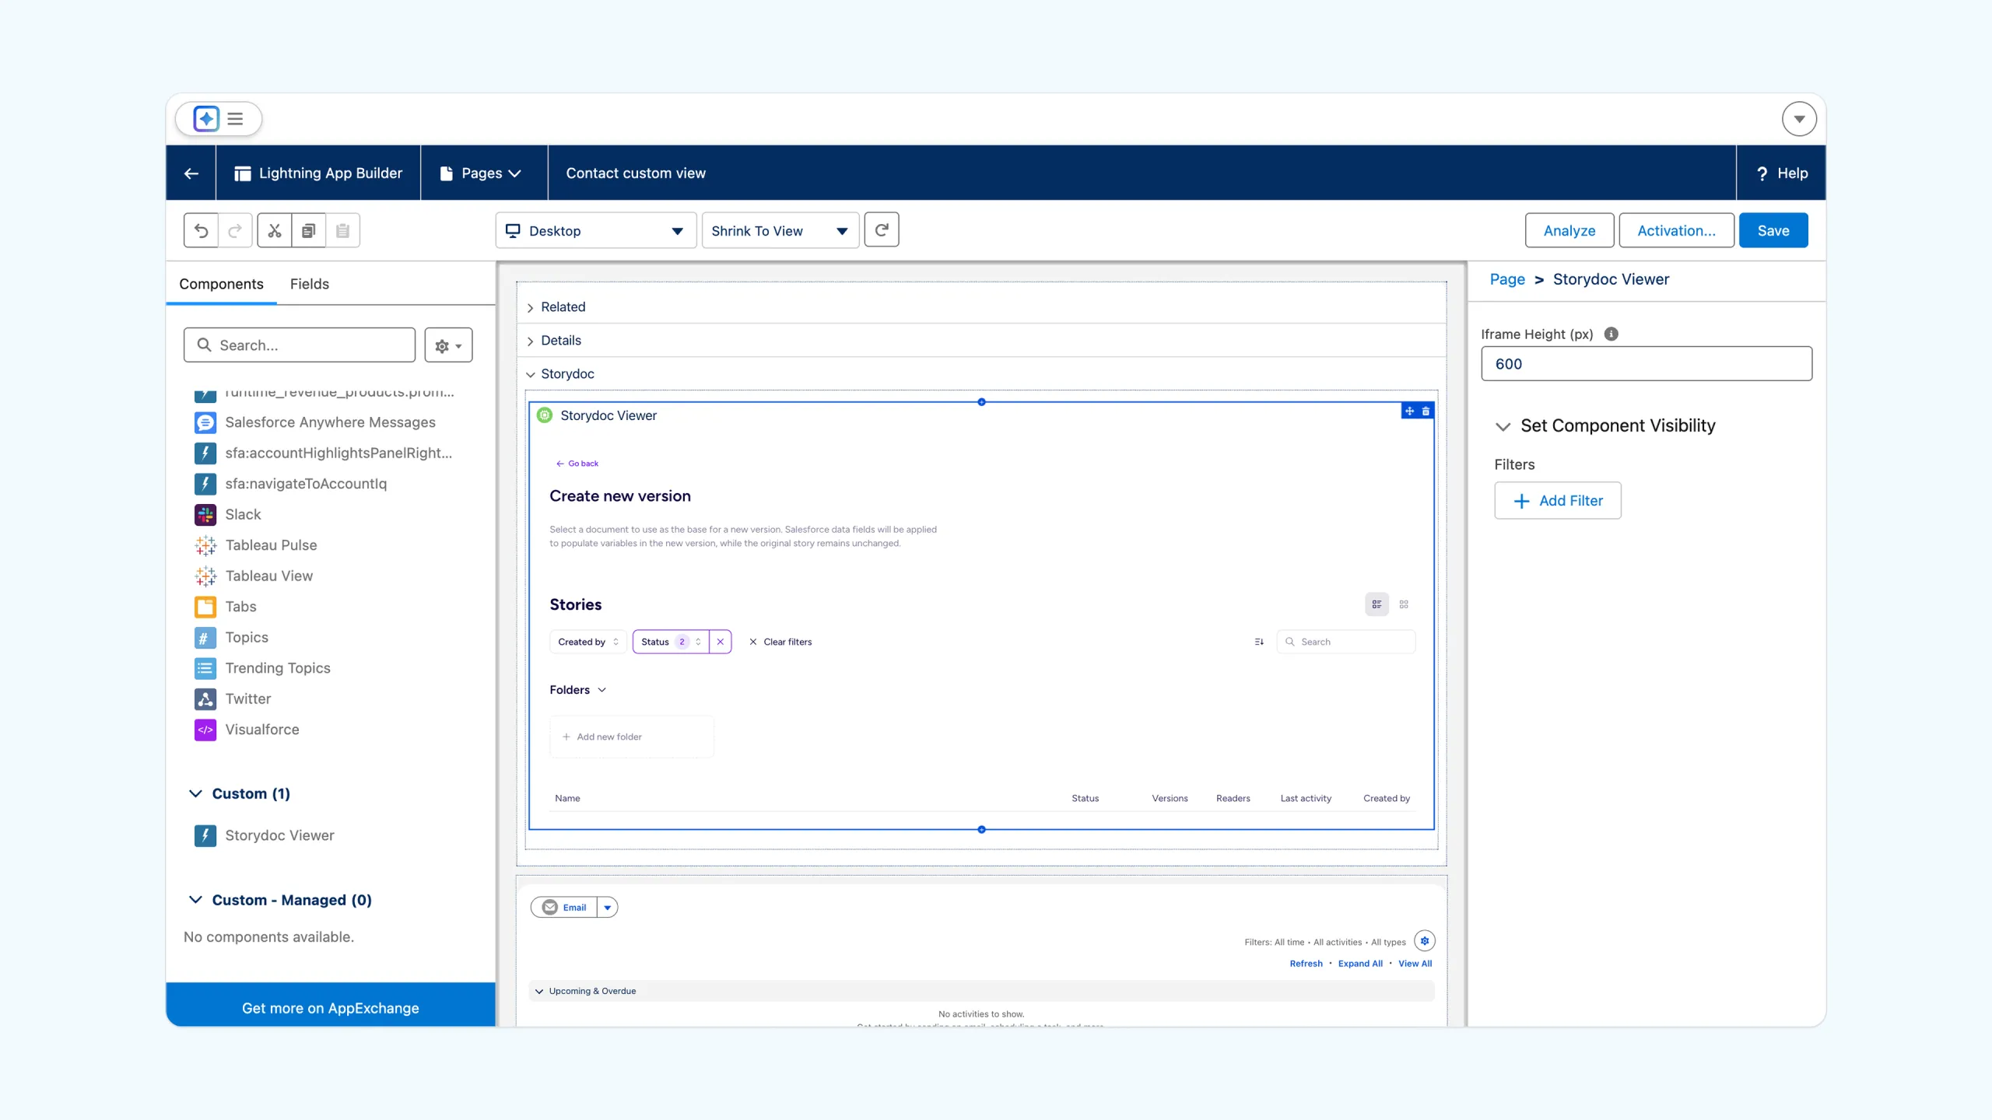Collapse the Custom (1) components group
This screenshot has width=1992, height=1120.
click(x=196, y=793)
